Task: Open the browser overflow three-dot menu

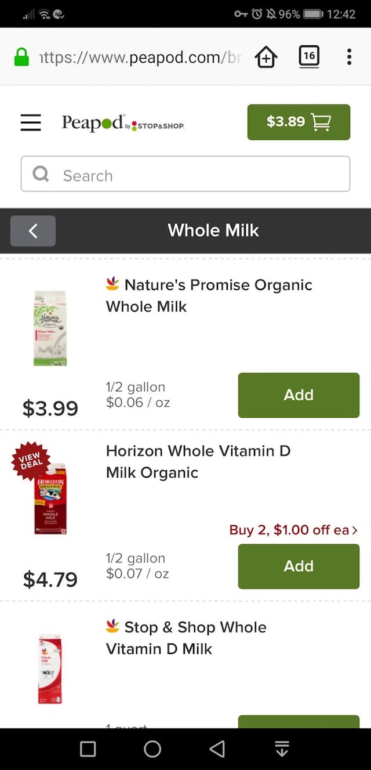Action: tap(349, 57)
